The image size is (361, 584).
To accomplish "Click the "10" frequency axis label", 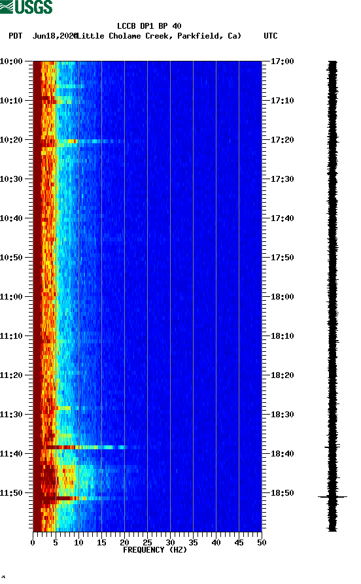I will tap(78, 543).
